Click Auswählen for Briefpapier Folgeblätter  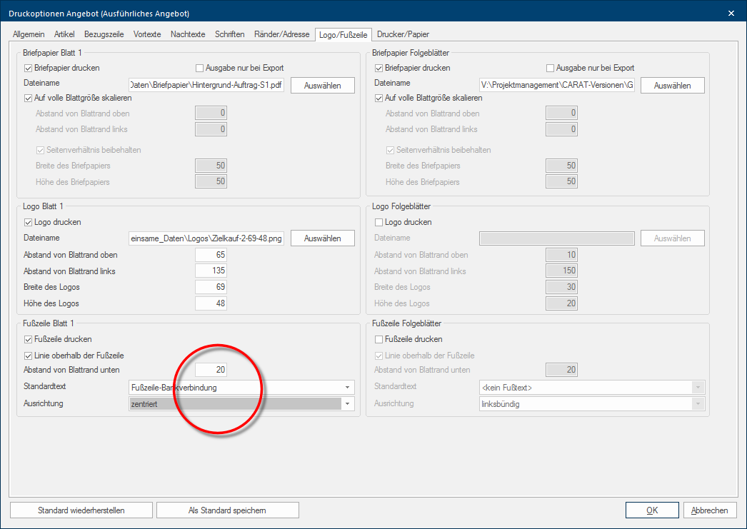coord(672,85)
